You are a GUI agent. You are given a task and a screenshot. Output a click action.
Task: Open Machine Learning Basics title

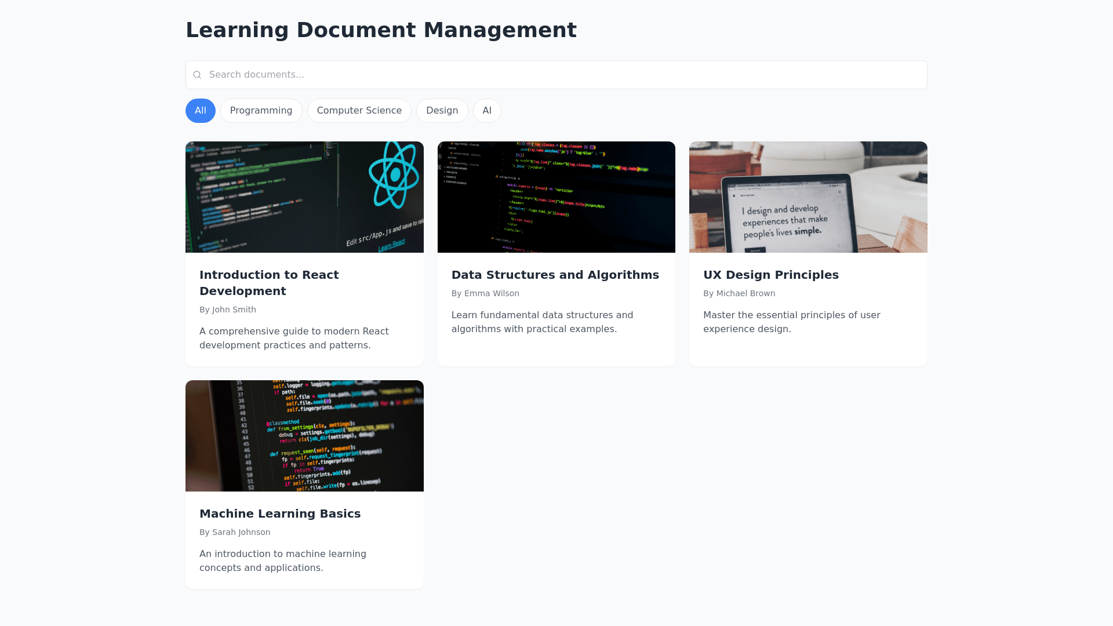coord(280,514)
